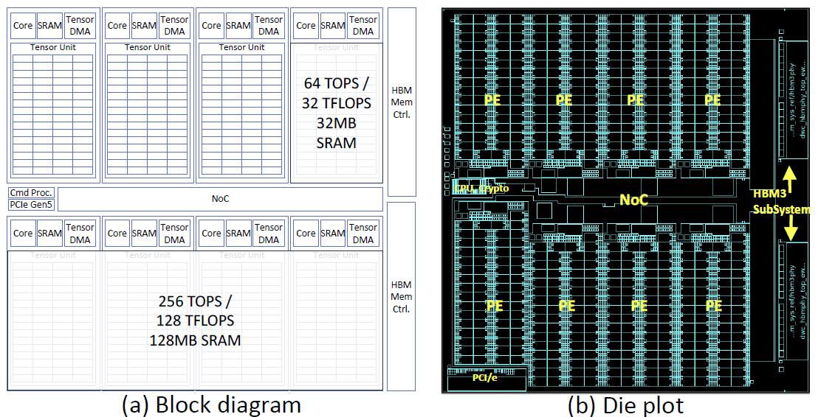
Task: Click HBM Mem Ctrl. box beside 64 TOPS block
Action: (402, 102)
